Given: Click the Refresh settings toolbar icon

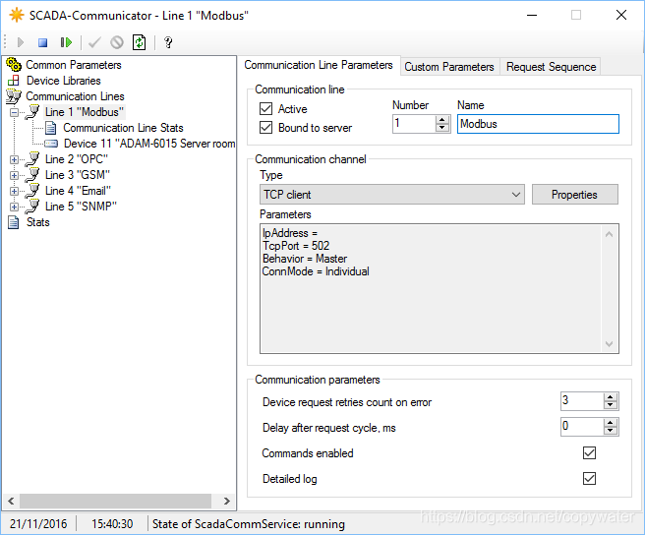Looking at the screenshot, I should [139, 42].
